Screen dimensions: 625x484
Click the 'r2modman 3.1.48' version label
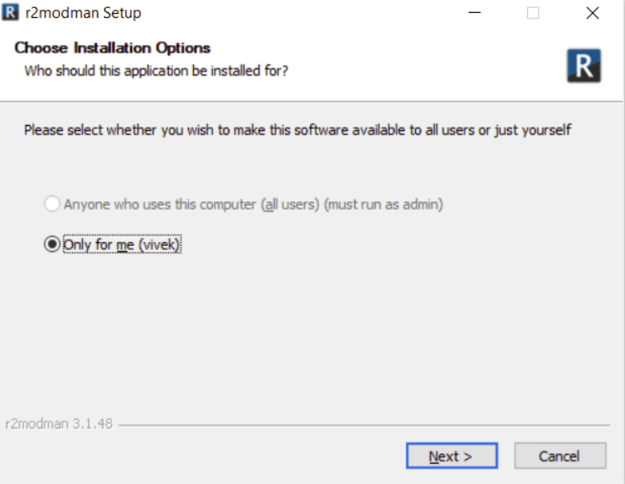coord(59,423)
